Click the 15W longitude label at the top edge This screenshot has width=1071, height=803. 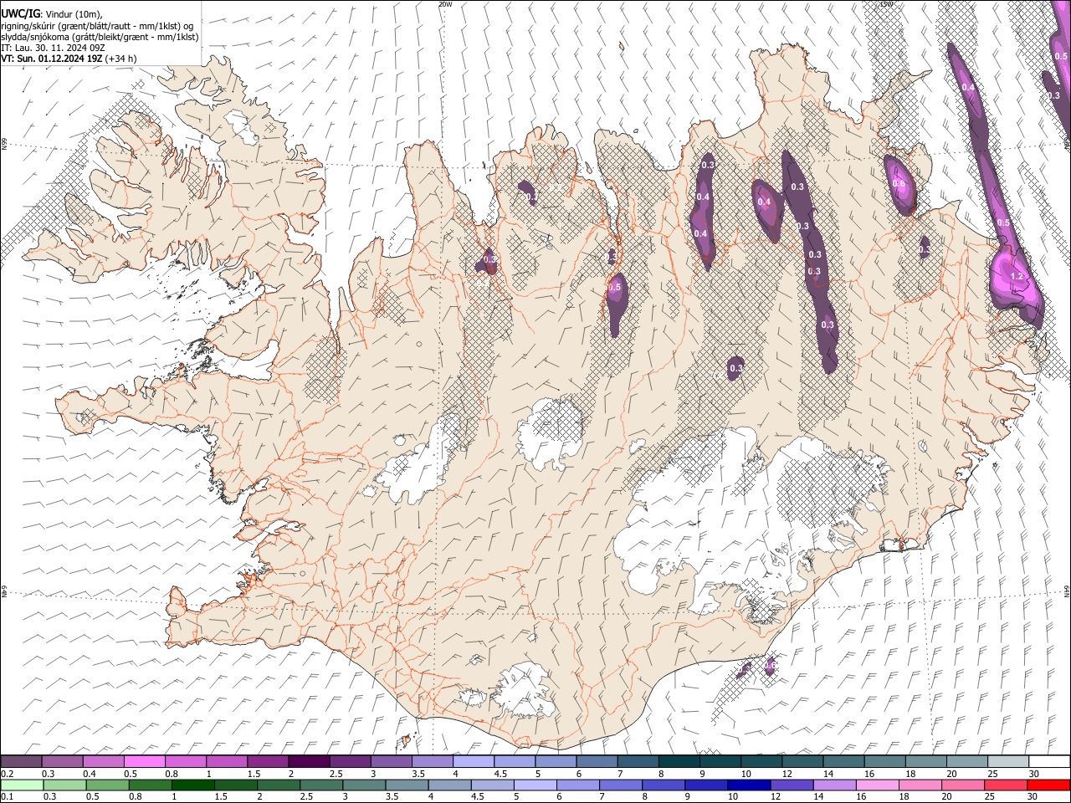coord(886,4)
